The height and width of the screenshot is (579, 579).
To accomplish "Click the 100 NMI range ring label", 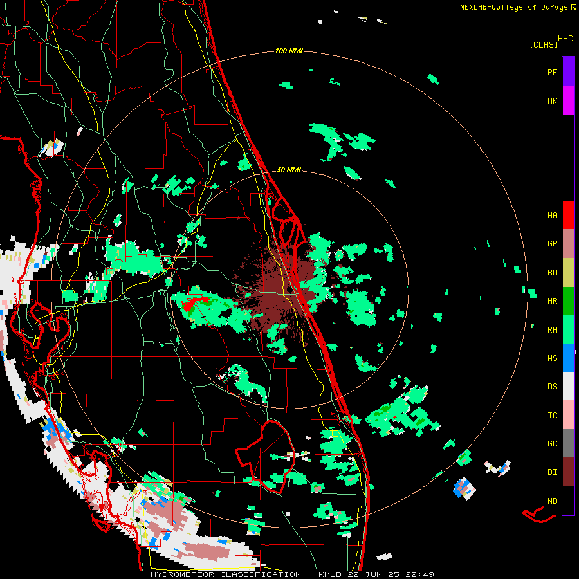I will [x=289, y=51].
